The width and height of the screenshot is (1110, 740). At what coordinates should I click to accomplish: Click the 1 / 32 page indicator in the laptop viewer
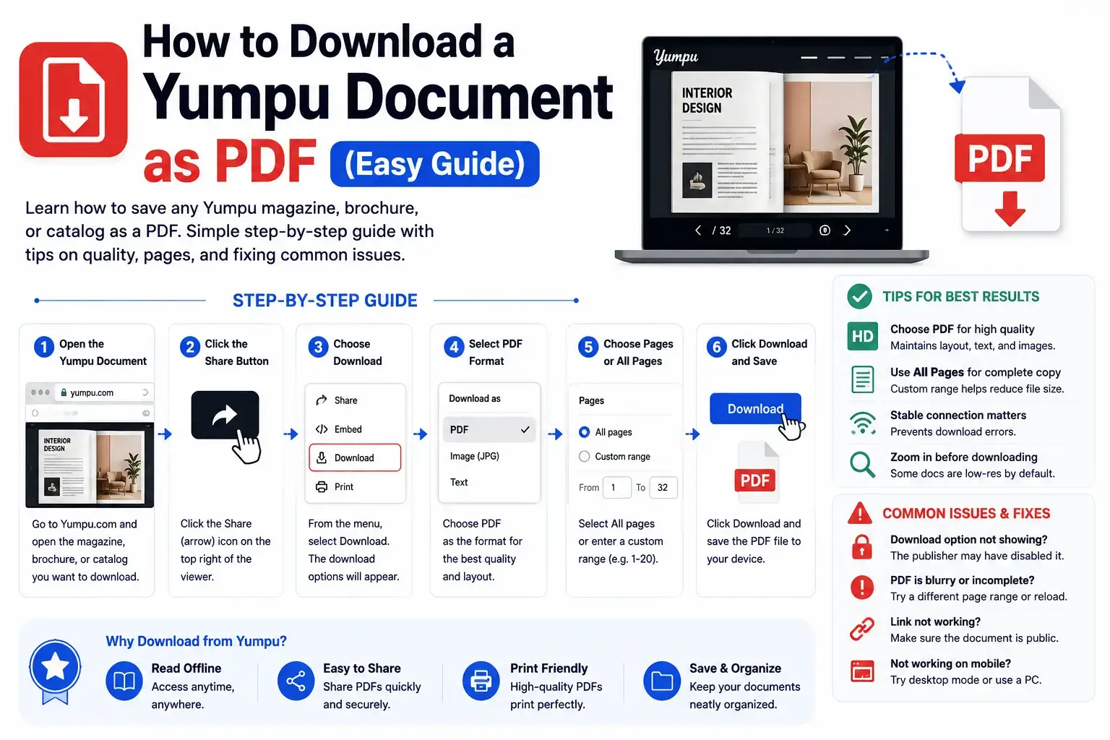tap(775, 231)
